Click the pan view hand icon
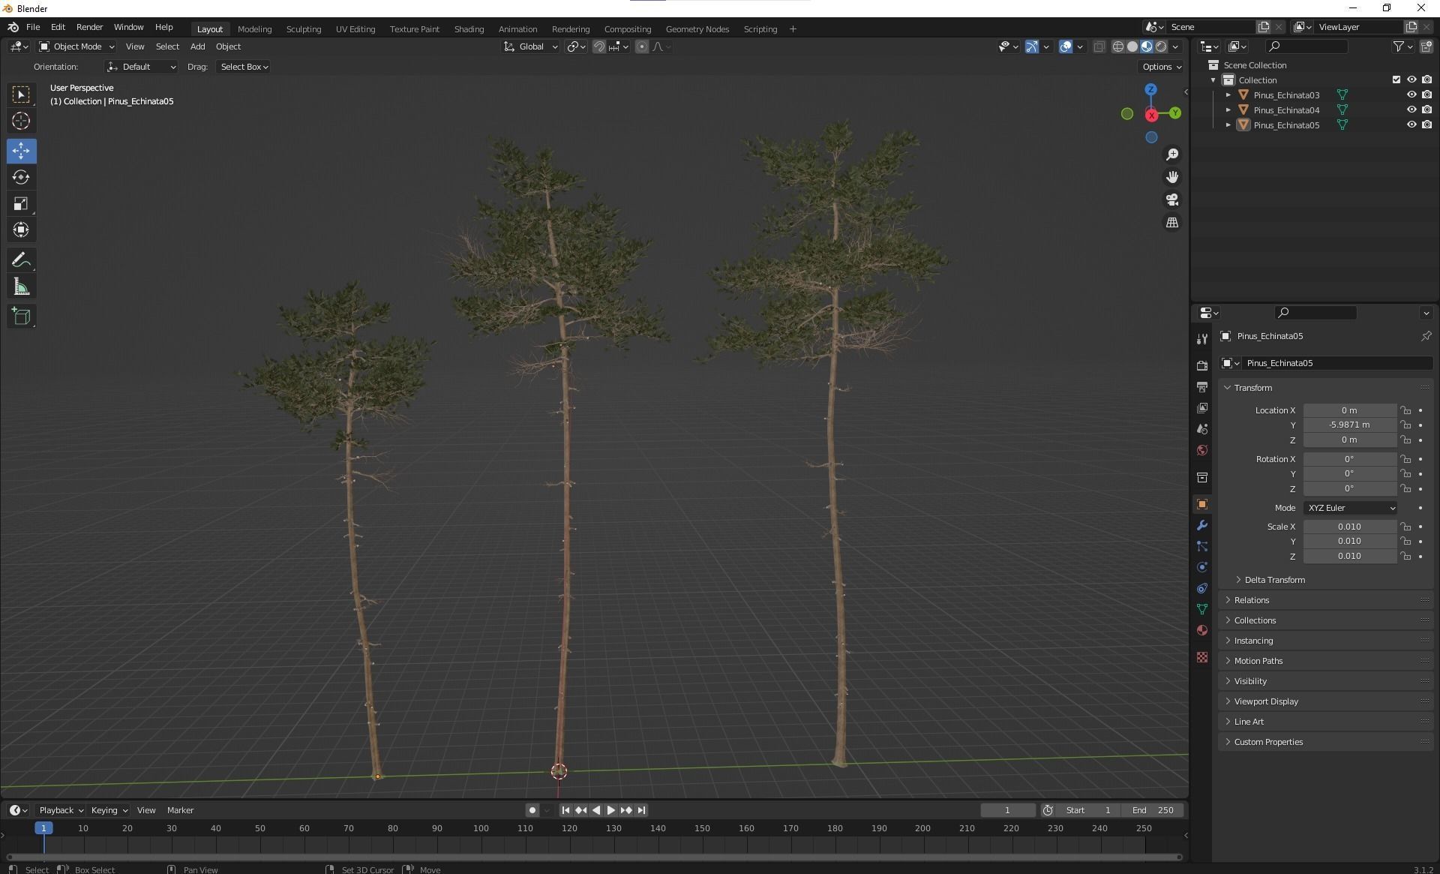The width and height of the screenshot is (1440, 874). (x=1171, y=177)
